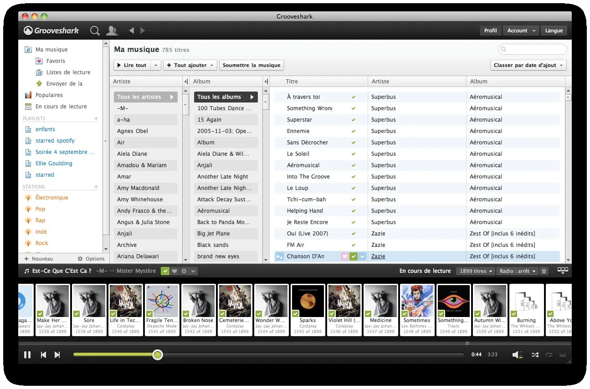Toggle the green library check for the now-playing song
This screenshot has width=590, height=389.
[x=165, y=271]
